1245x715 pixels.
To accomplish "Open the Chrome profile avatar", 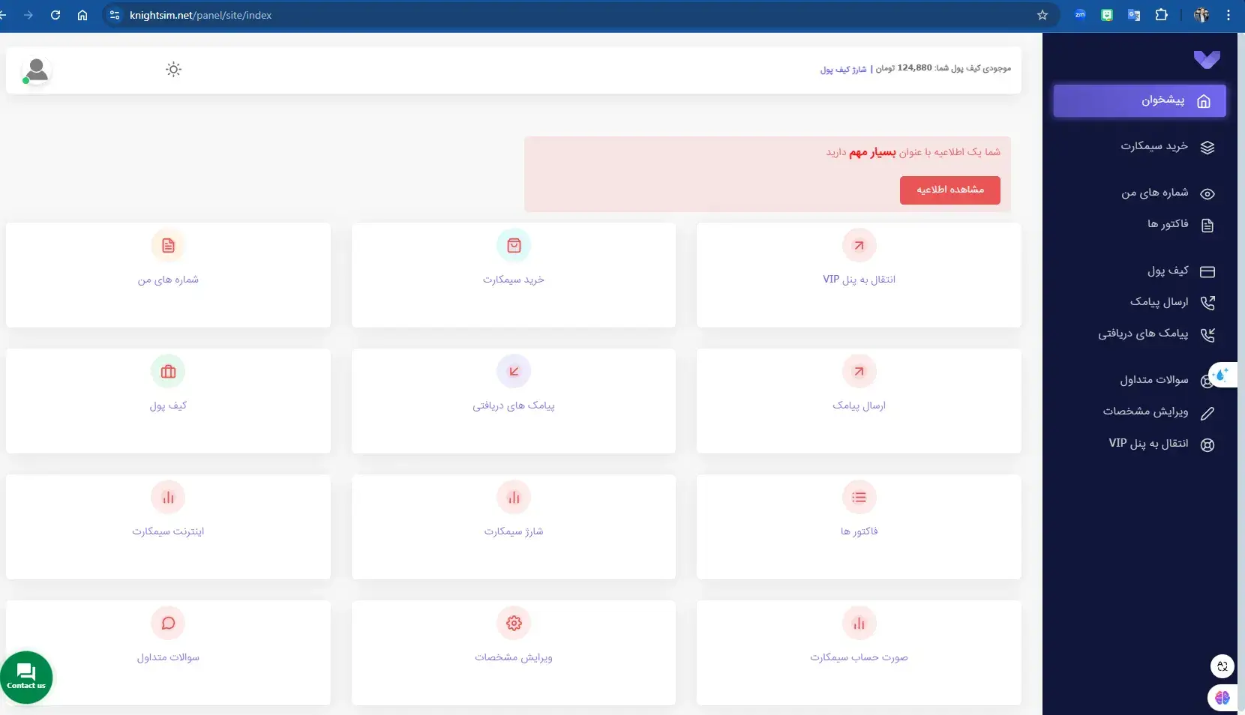I will tap(1201, 15).
